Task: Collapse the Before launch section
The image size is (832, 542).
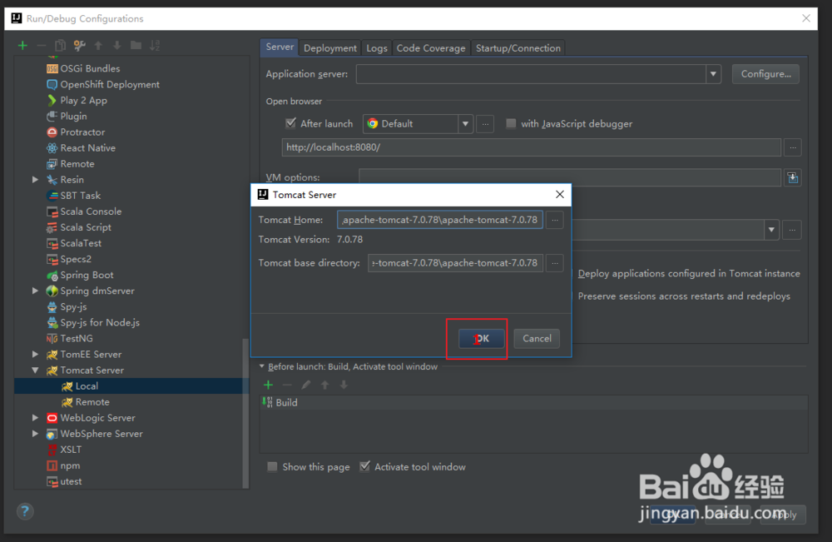Action: pos(261,366)
